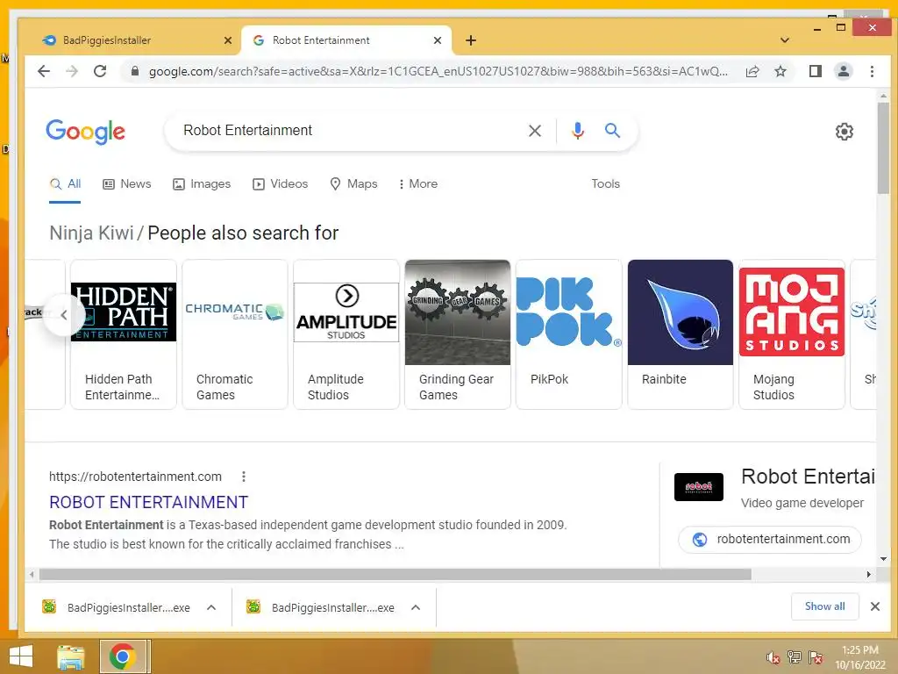Open the Grinding Gear Games card
This screenshot has width=898, height=674.
click(458, 334)
